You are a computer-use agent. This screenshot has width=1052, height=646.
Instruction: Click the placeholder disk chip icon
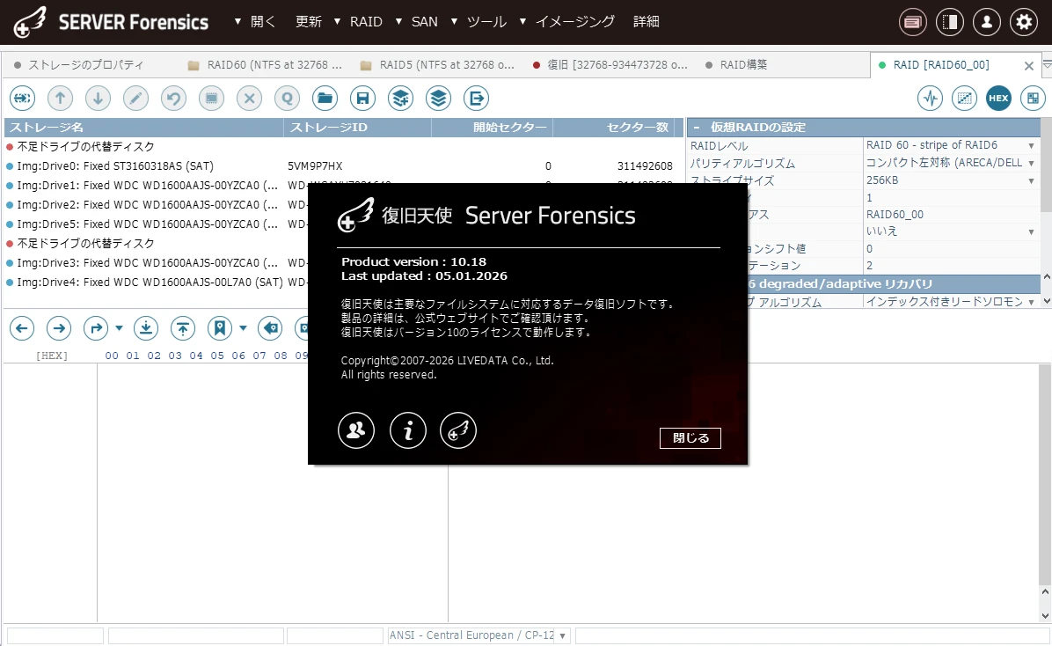click(x=211, y=99)
